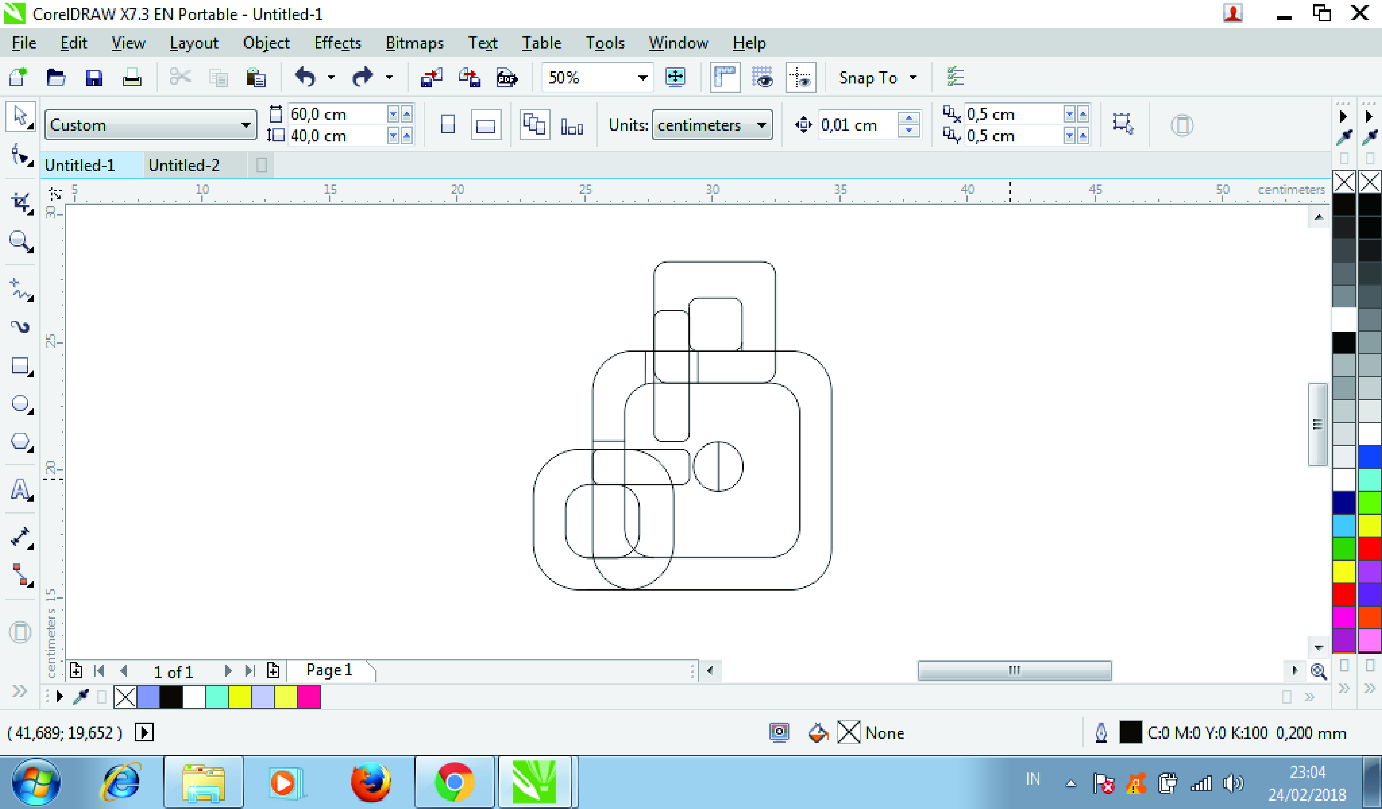The width and height of the screenshot is (1382, 809).
Task: Toggle Show Grid button
Action: pos(762,78)
